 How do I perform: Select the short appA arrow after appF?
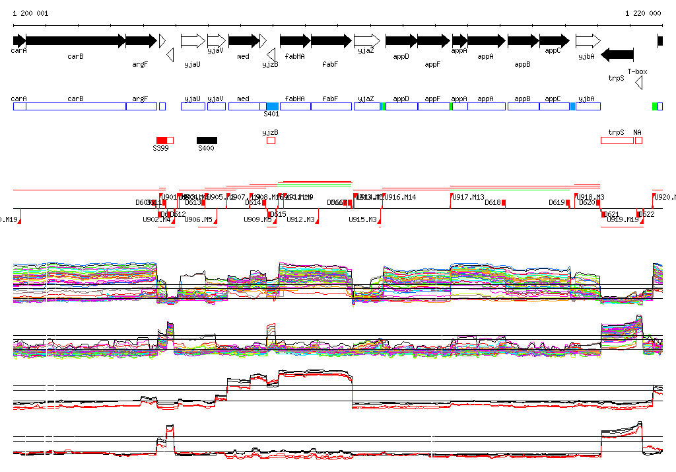460,41
